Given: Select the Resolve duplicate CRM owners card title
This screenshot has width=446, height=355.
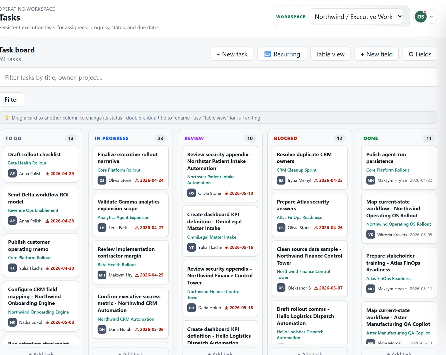Looking at the screenshot, I should tap(304, 158).
